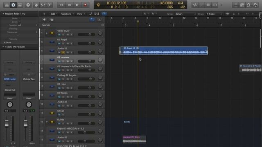
Task: Click the red Record button
Action: click(85, 5)
